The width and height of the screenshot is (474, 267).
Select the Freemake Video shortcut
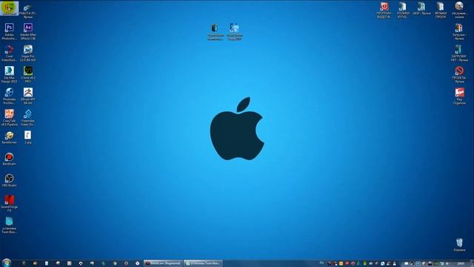coord(28,117)
